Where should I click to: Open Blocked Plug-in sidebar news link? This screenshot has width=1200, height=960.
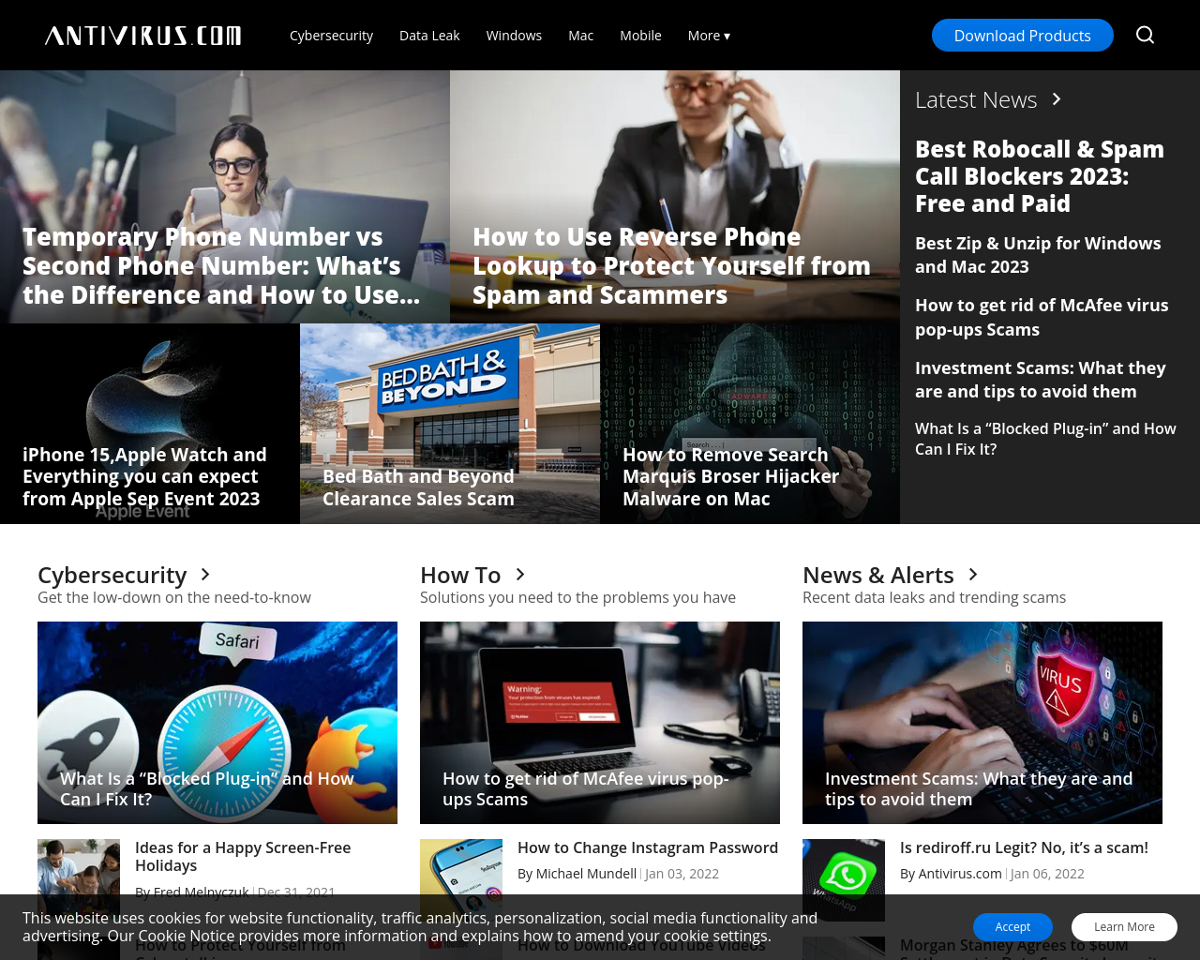pyautogui.click(x=1045, y=439)
